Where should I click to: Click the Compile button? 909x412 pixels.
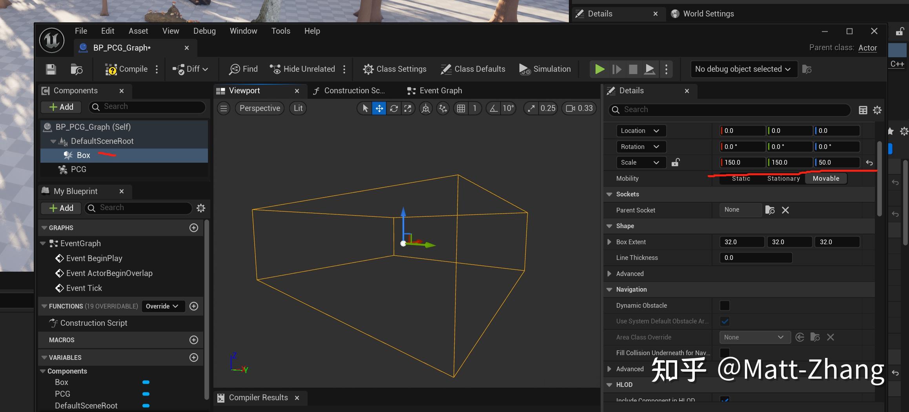127,69
